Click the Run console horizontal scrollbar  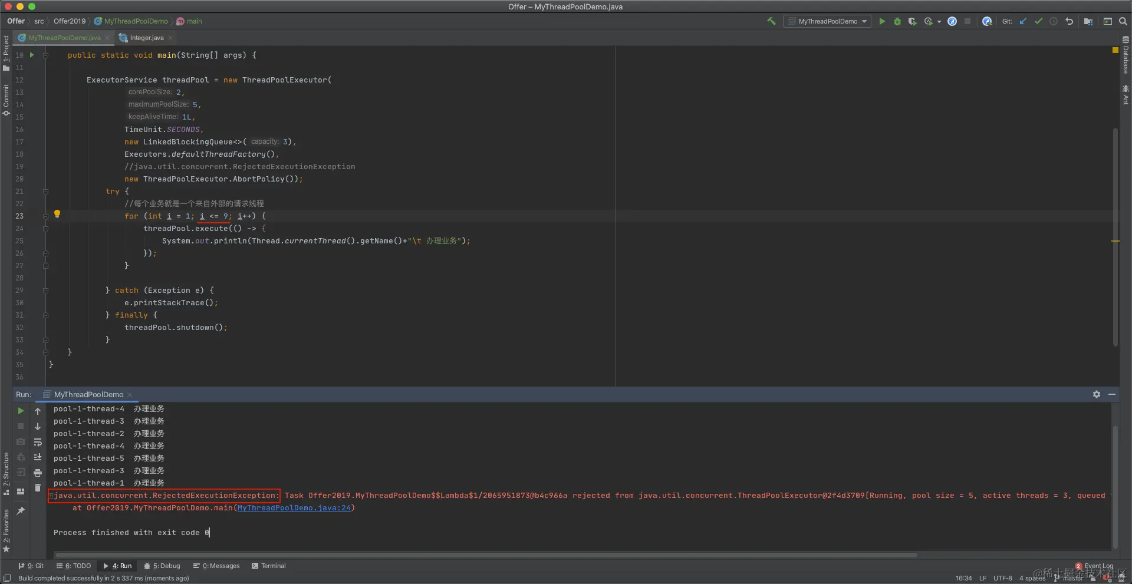tap(486, 555)
